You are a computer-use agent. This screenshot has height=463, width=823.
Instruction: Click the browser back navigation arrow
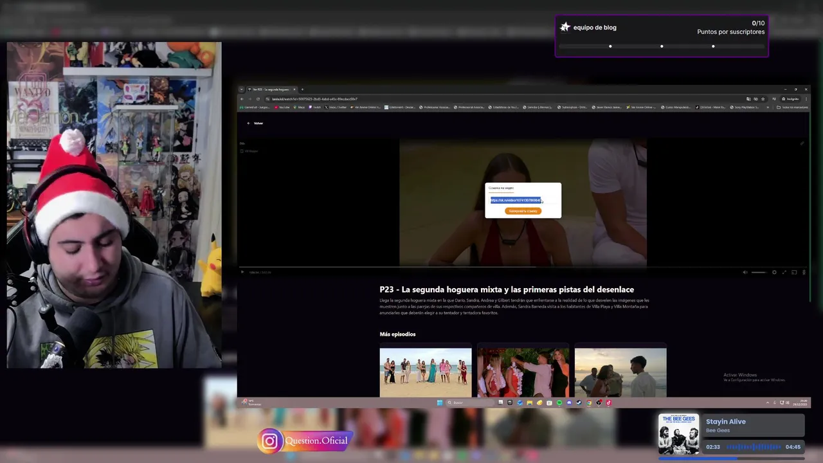point(242,99)
